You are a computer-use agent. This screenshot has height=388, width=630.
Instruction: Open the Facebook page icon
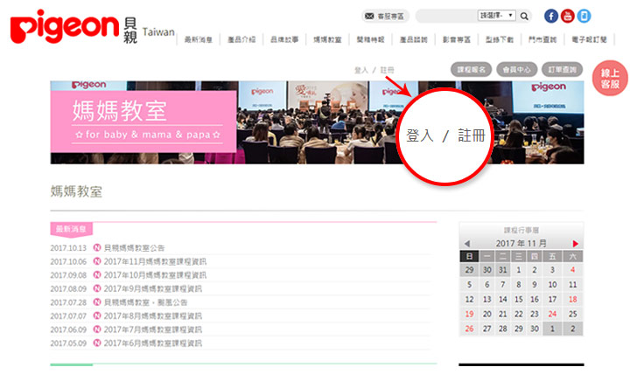551,16
